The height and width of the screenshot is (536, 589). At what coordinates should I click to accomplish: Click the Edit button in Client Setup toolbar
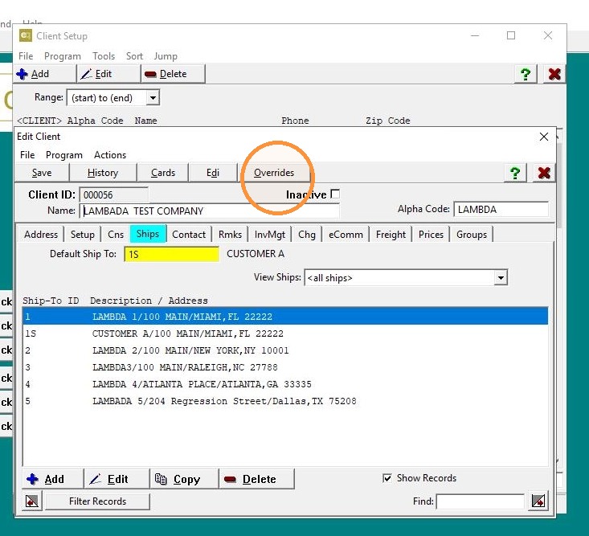(x=108, y=74)
